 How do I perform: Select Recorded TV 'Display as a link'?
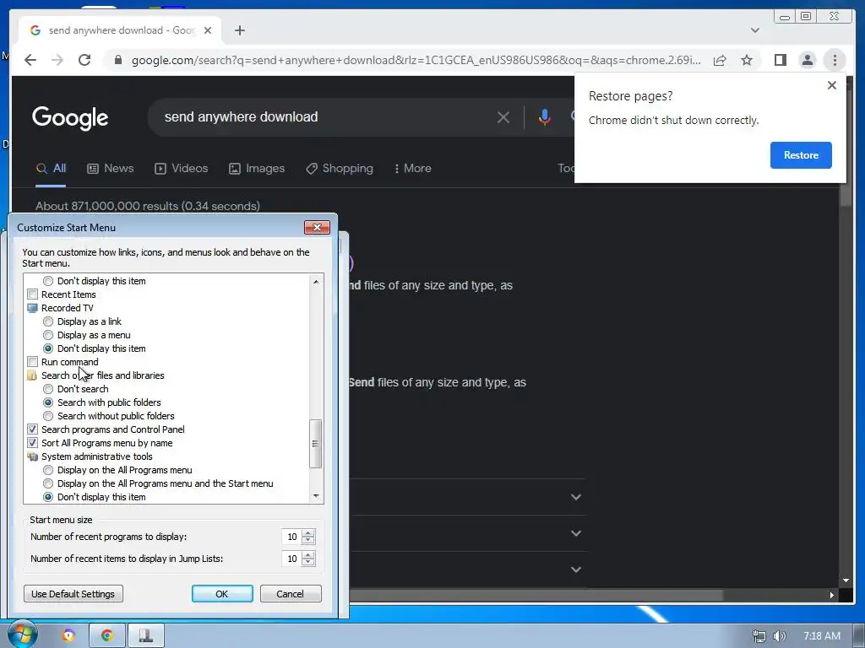48,321
